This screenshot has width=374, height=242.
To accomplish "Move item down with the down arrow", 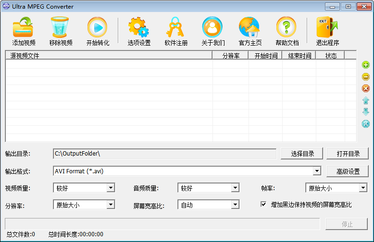I will tap(366, 112).
